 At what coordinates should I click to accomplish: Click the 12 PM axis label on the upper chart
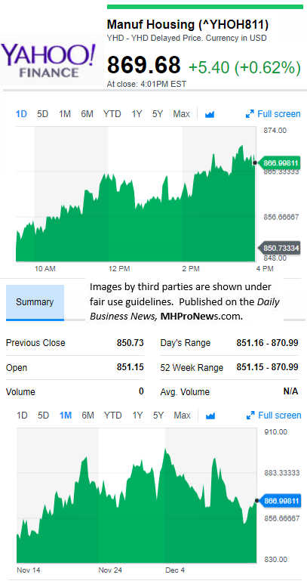tap(120, 268)
